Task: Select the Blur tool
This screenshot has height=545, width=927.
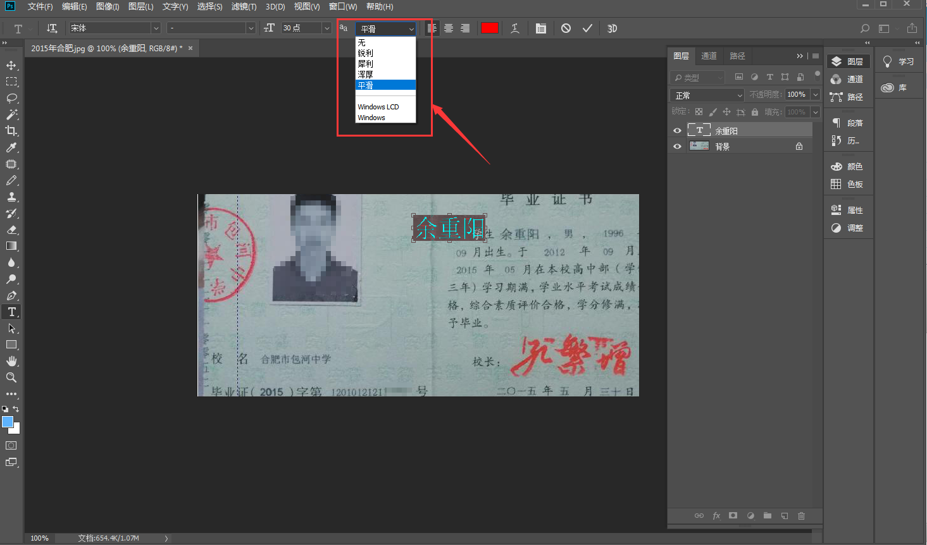Action: point(11,262)
